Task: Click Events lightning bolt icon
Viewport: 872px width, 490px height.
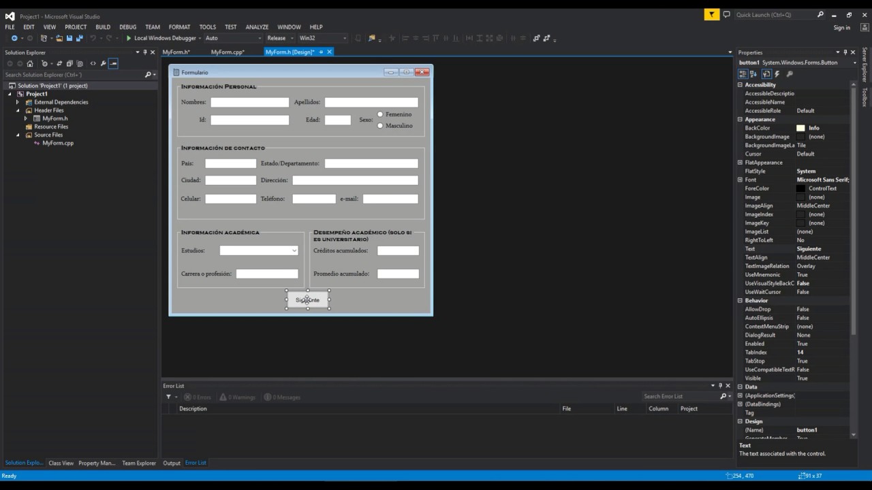Action: 777,74
